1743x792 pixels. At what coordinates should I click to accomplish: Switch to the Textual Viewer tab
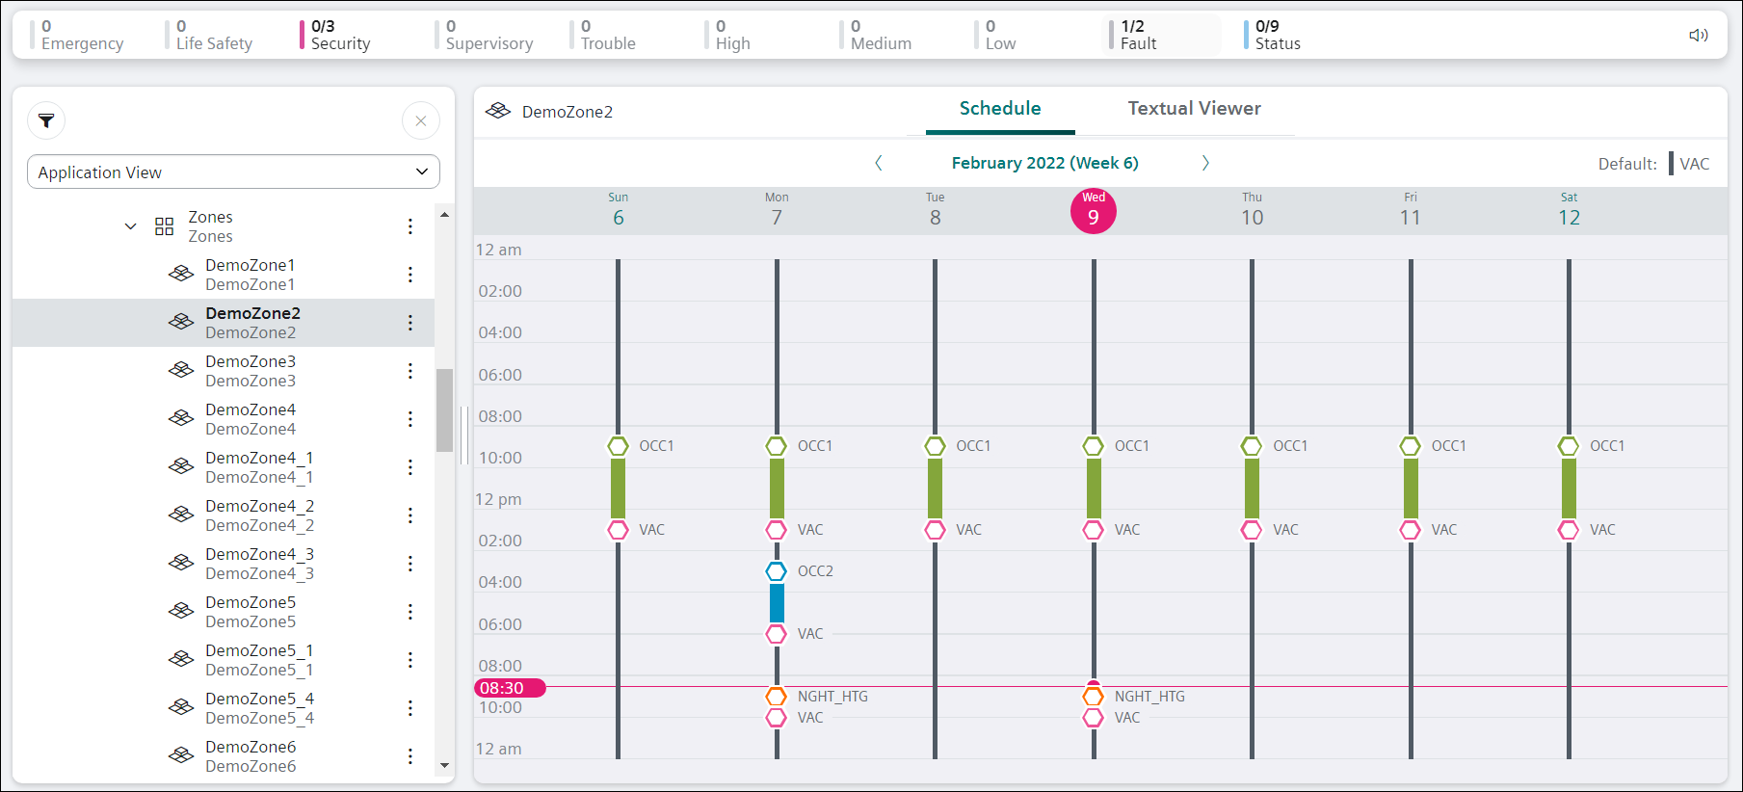click(1194, 109)
